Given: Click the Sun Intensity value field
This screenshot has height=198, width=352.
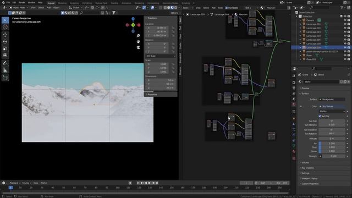Looking at the screenshot, I should [x=332, y=125].
